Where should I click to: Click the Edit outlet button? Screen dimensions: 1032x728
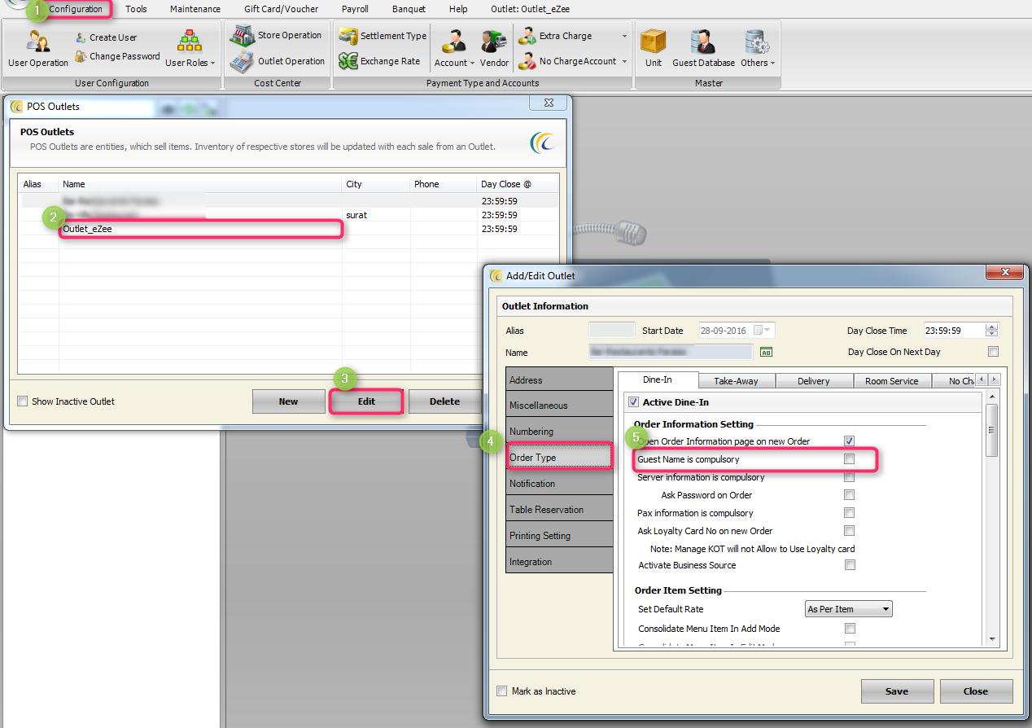tap(366, 401)
